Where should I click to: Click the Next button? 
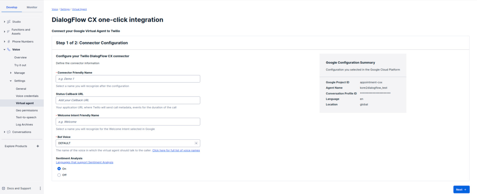(461, 189)
